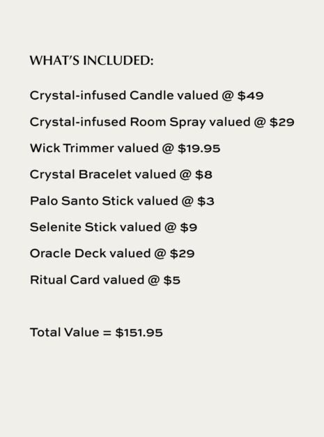Click the room spray $29 price
Image resolution: width=324 pixels, height=437 pixels.
point(282,122)
